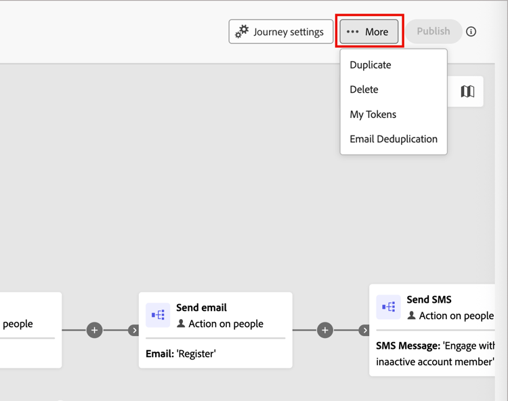Screen dimensions: 508x401
Task: Select Email Deduplication menu entry
Action: [x=394, y=139]
